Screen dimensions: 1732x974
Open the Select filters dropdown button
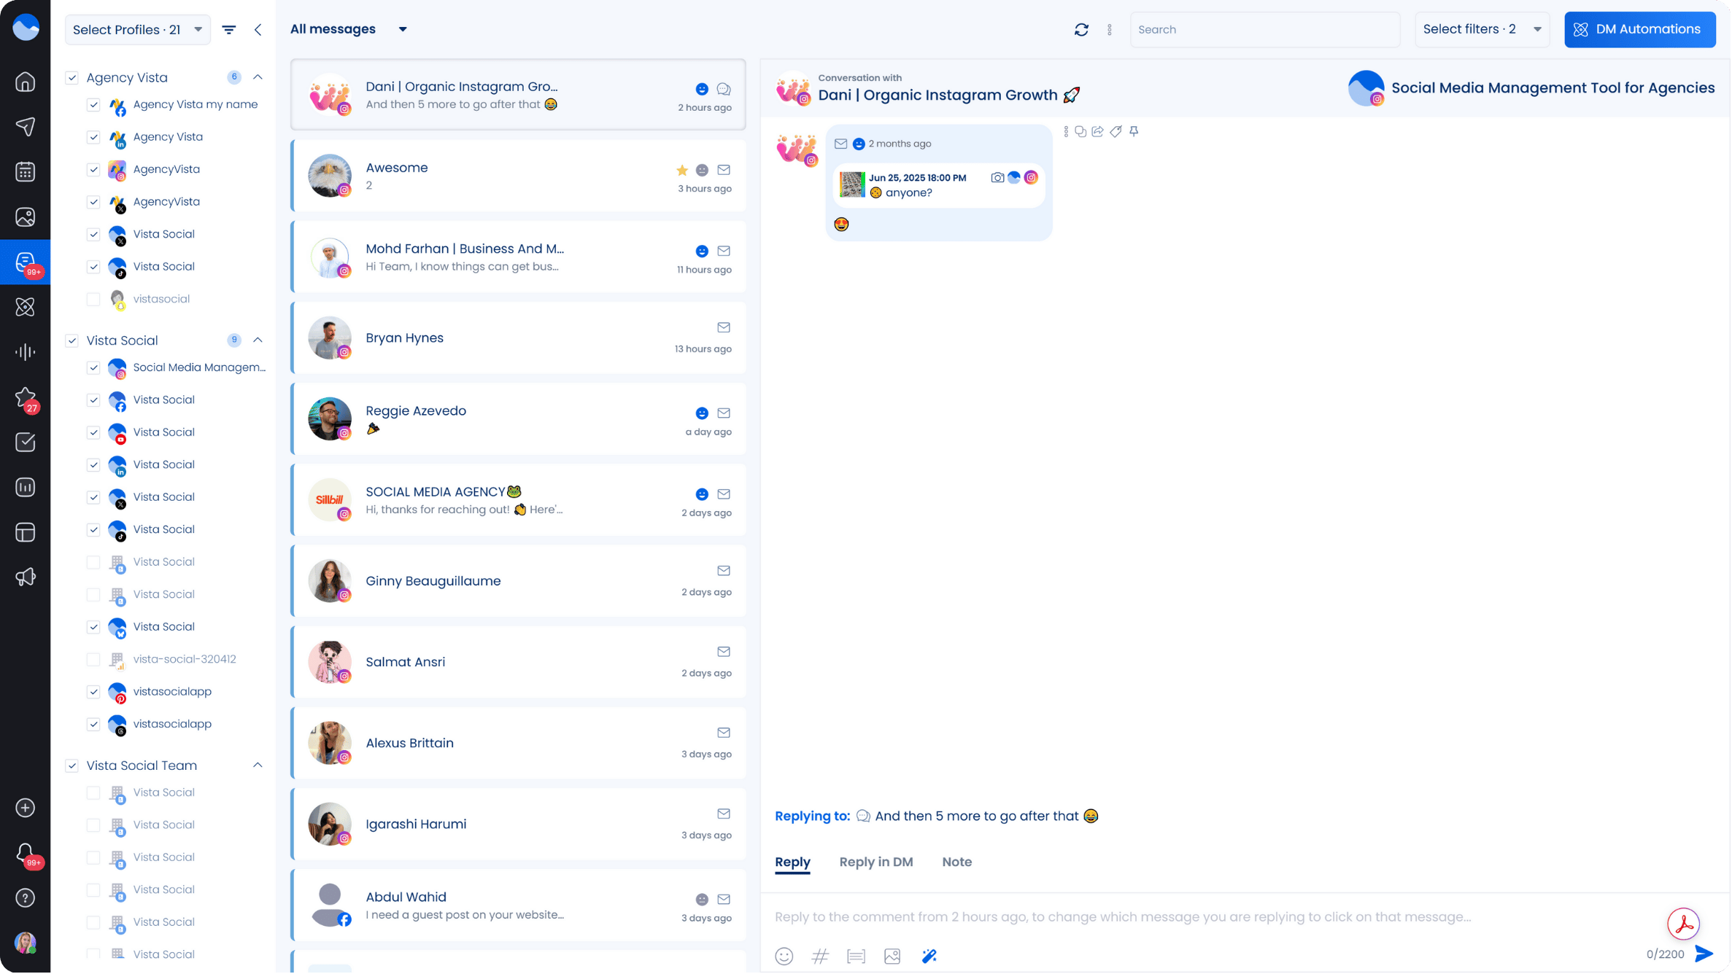coord(1480,29)
